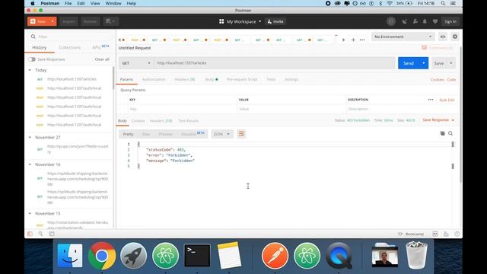Open the Send button dropdown arrow
Image resolution: width=487 pixels, height=274 pixels.
click(x=424, y=63)
